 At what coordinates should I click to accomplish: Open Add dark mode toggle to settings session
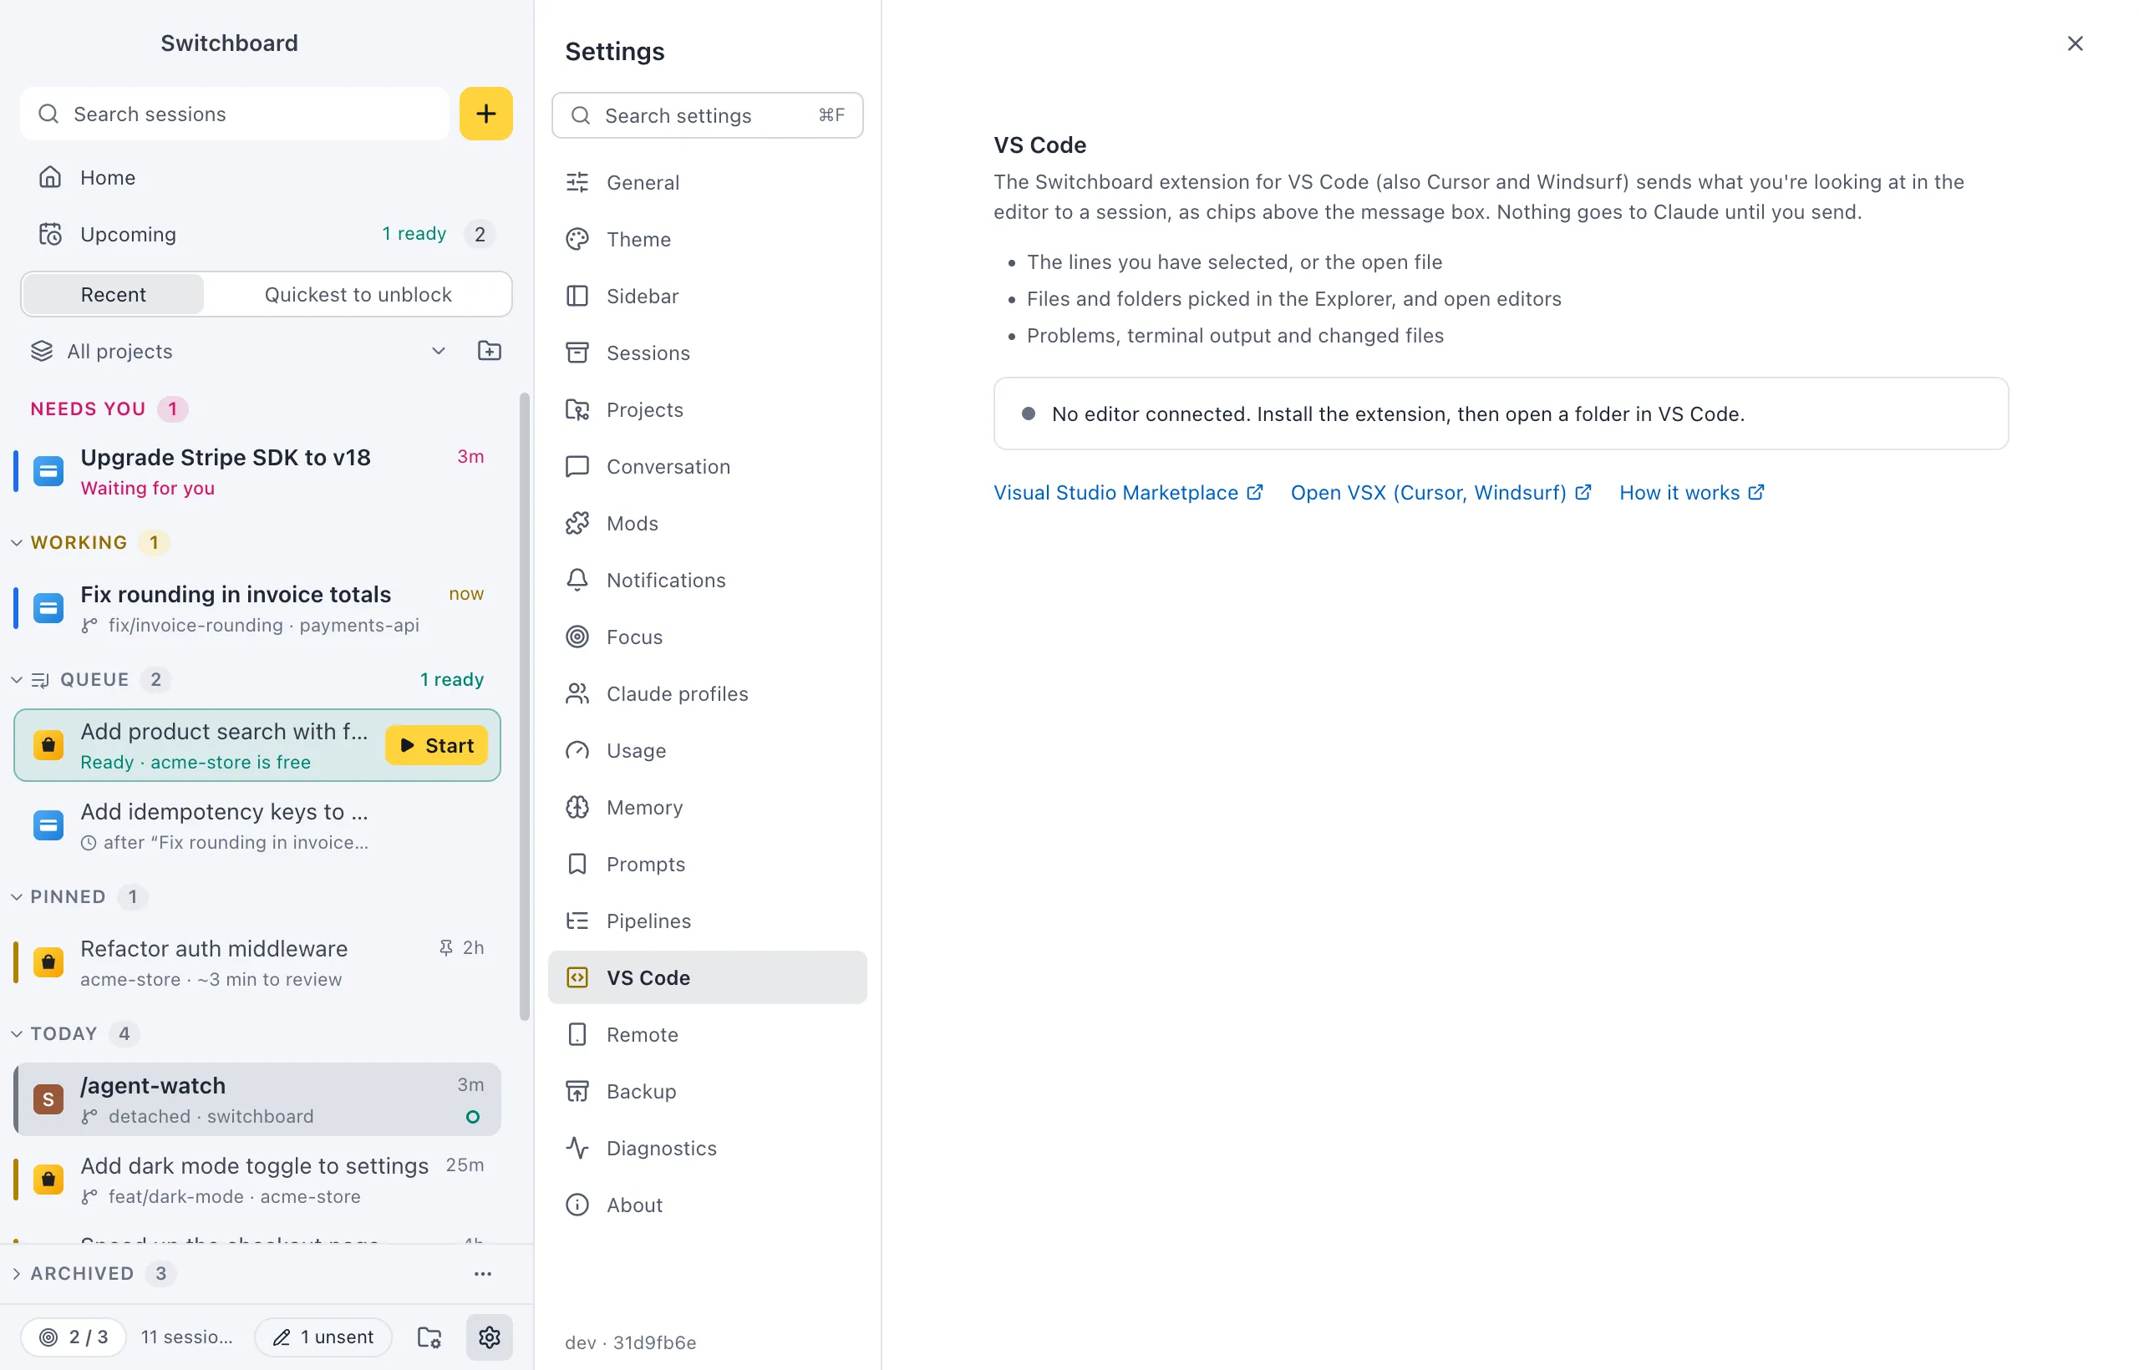[x=257, y=1180]
